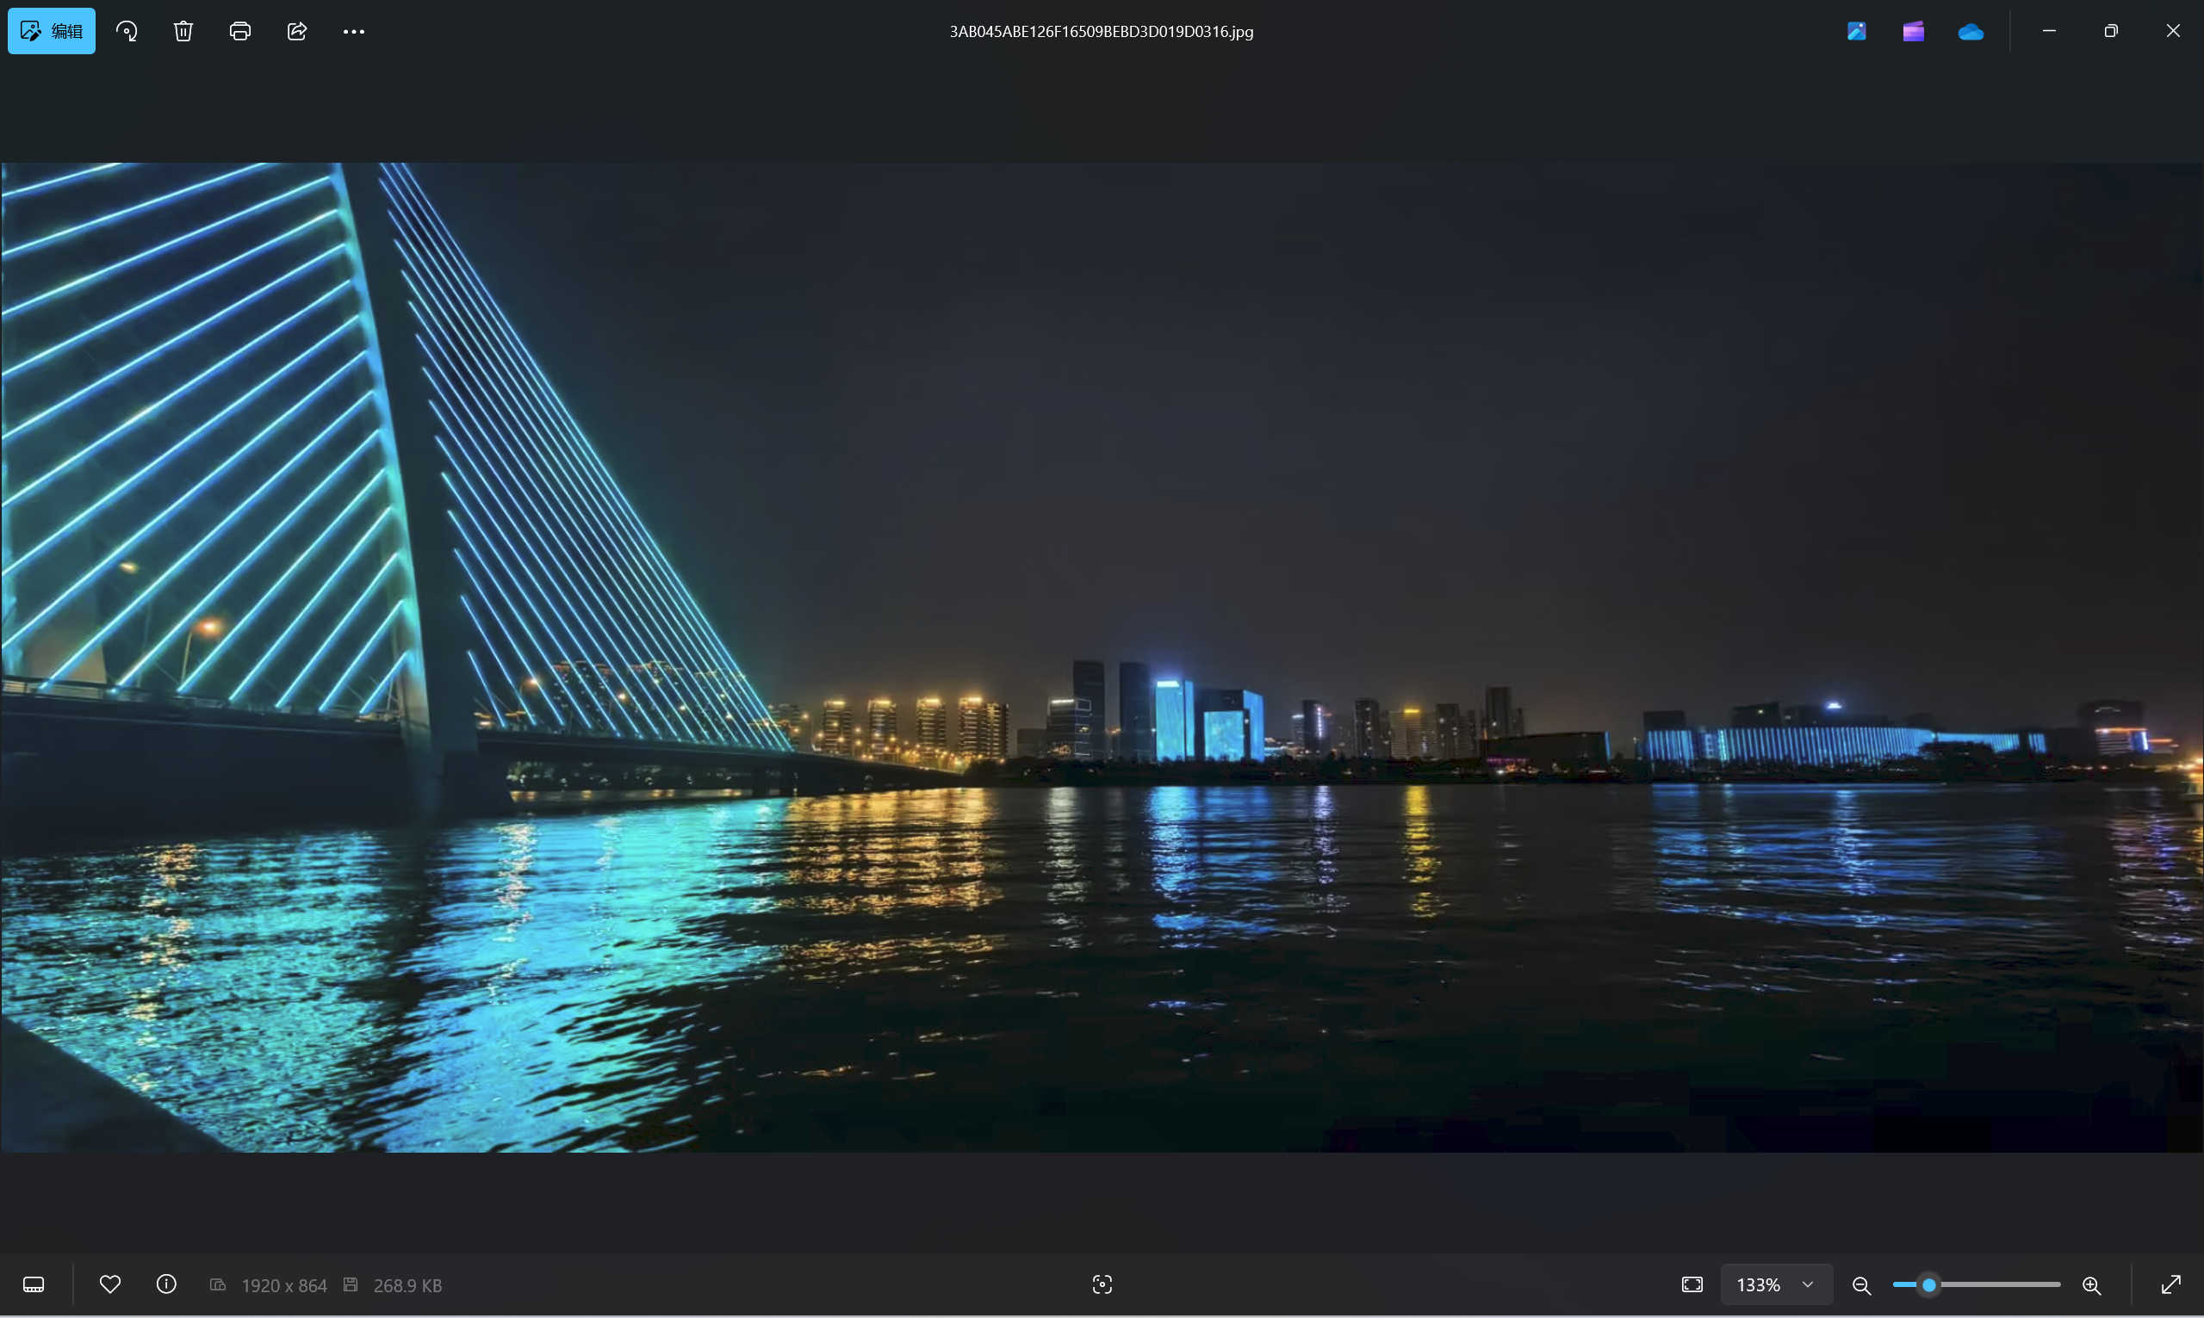
Task: Click the file name 3AB045ABE126F16509BEBD3D019D0316.jpg
Action: (x=1102, y=31)
